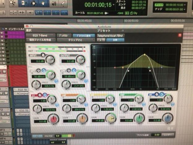Viewport: 193px width, 145px height.
Task: Select the Scrubber speaker tool
Action: tap(54, 3)
